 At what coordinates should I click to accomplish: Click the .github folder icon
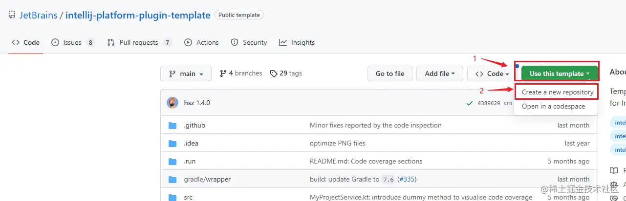[x=173, y=126]
